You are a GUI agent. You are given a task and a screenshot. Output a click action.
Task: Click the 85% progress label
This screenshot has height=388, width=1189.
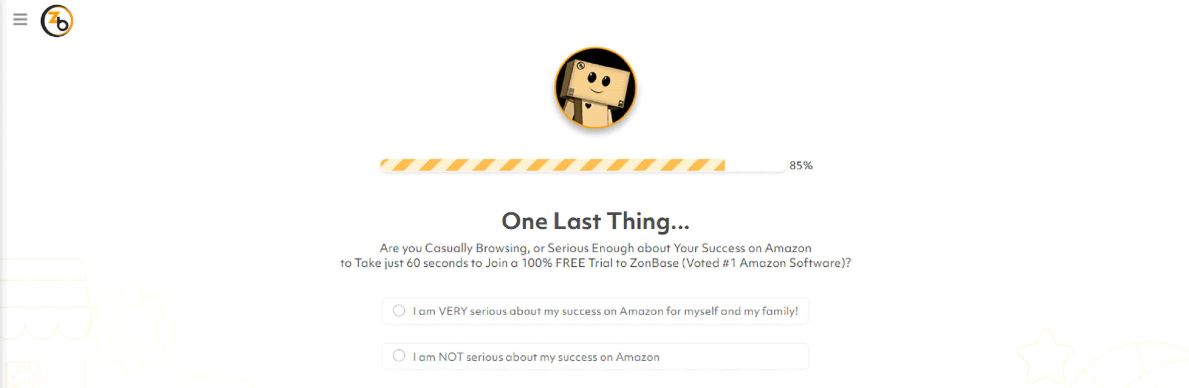[801, 166]
